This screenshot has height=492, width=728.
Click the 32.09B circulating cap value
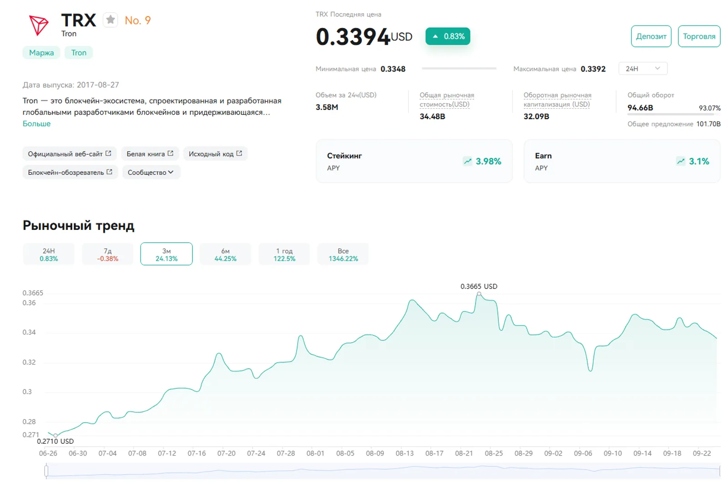[536, 117]
